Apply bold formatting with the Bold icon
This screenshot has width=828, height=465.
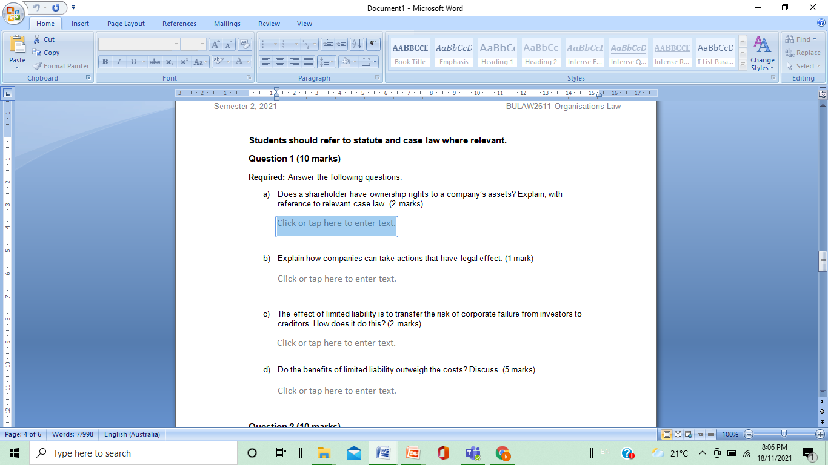point(104,62)
